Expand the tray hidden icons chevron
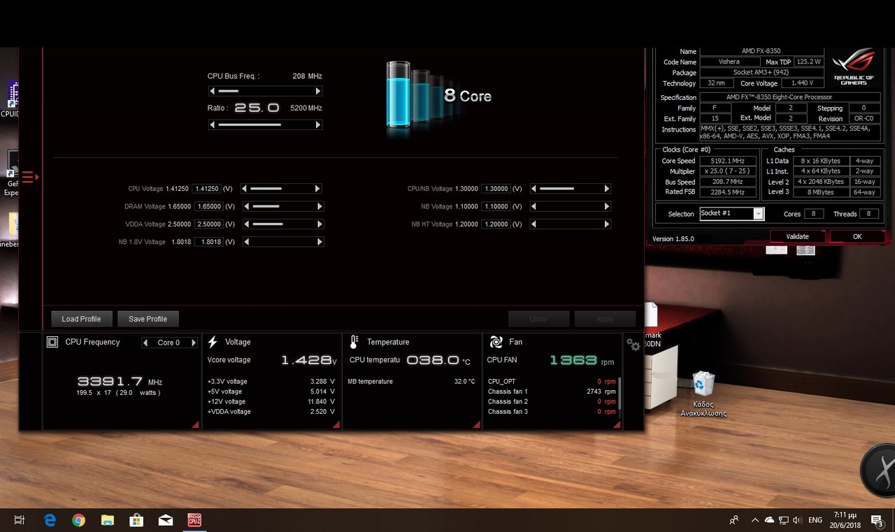 [x=755, y=520]
